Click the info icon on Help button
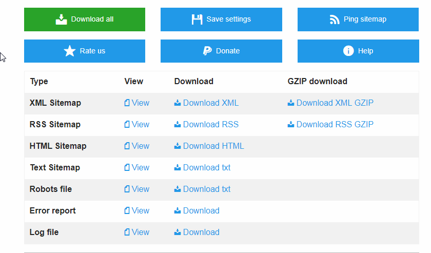The image size is (431, 253). [x=348, y=51]
